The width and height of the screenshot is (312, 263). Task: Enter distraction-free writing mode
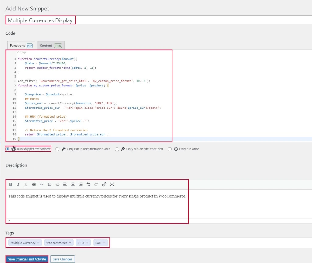click(x=112, y=184)
